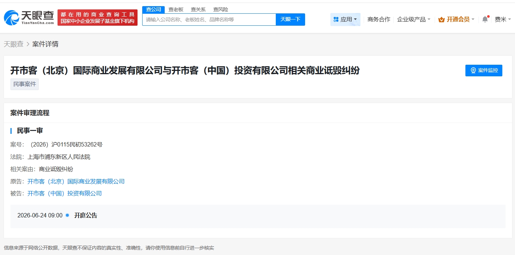Click the 案件监控 monitoring button
The width and height of the screenshot is (515, 255).
pyautogui.click(x=484, y=71)
